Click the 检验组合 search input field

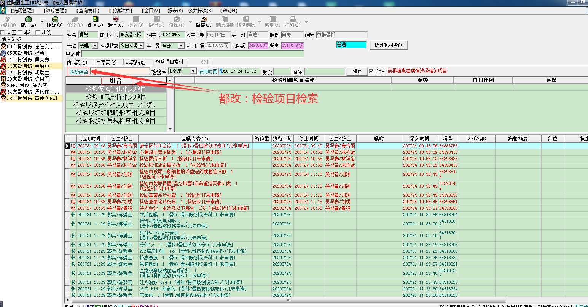pos(120,72)
